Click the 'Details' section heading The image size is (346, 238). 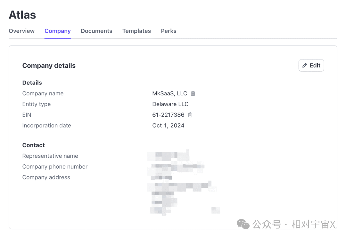(x=32, y=83)
